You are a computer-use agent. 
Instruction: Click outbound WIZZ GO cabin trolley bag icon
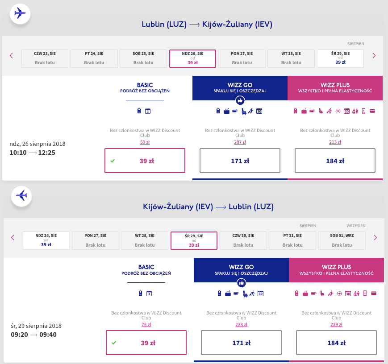click(226, 111)
